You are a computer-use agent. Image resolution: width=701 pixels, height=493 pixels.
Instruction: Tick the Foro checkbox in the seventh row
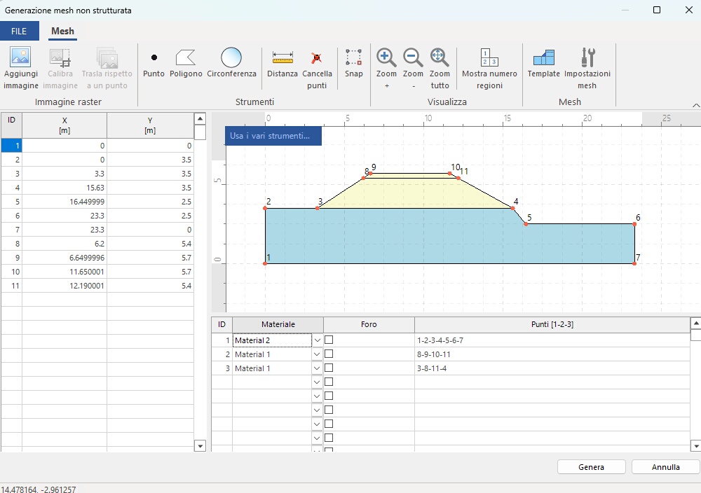329,424
